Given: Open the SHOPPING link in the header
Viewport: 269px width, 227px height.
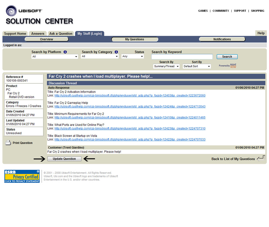Looking at the screenshot, I should (x=257, y=11).
